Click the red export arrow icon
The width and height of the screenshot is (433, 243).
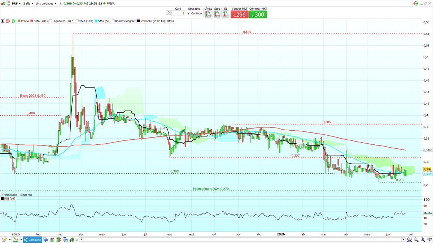point(8,21)
